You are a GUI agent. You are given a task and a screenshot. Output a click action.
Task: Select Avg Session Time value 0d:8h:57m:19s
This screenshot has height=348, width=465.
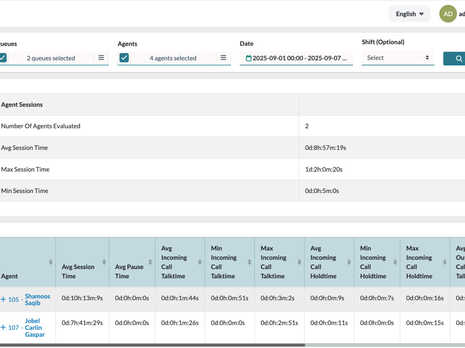(325, 148)
